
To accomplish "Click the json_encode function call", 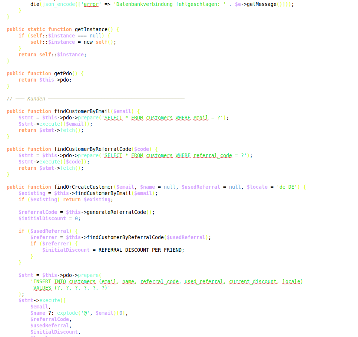I will pyautogui.click(x=59, y=4).
